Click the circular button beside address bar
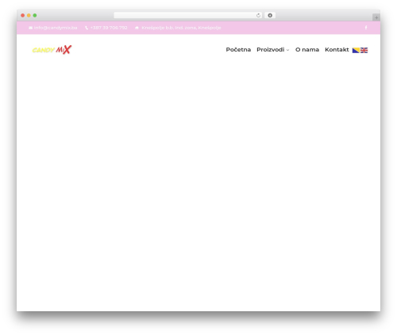The width and height of the screenshot is (397, 335). [x=270, y=15]
